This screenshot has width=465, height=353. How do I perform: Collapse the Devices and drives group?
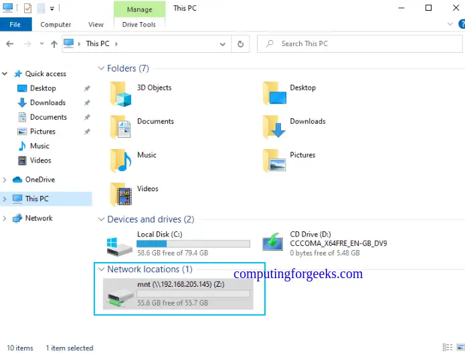point(101,219)
